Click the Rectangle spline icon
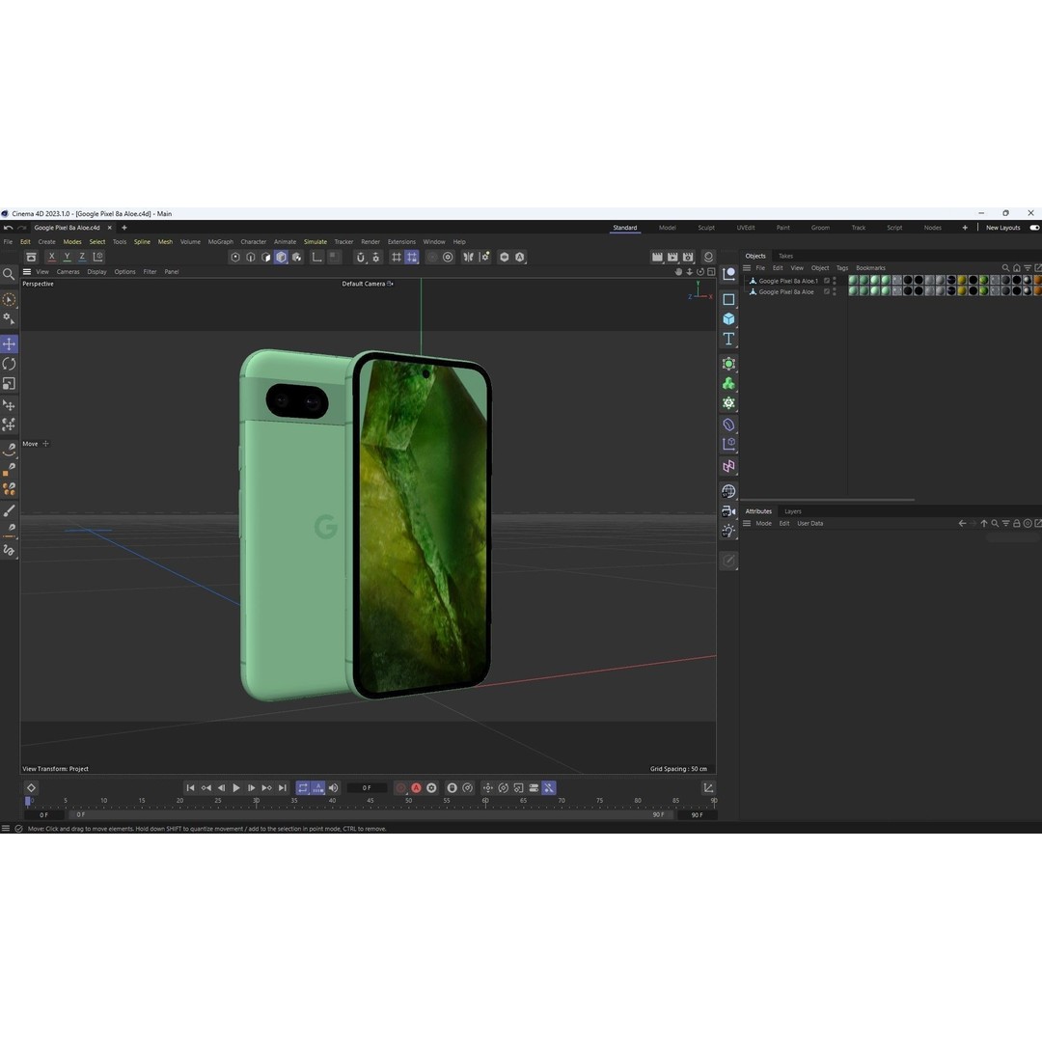Image resolution: width=1042 pixels, height=1042 pixels. (x=728, y=299)
